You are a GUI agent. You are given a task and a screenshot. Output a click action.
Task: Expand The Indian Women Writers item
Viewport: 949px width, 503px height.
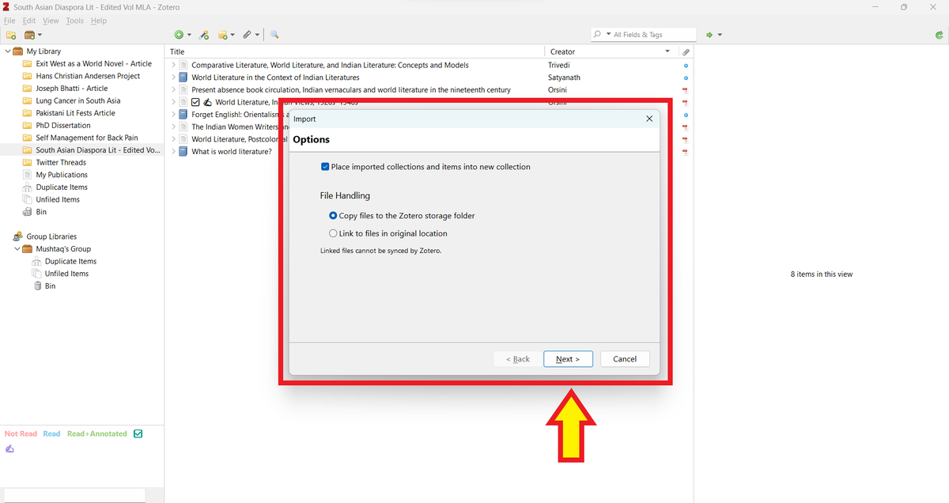tap(173, 127)
